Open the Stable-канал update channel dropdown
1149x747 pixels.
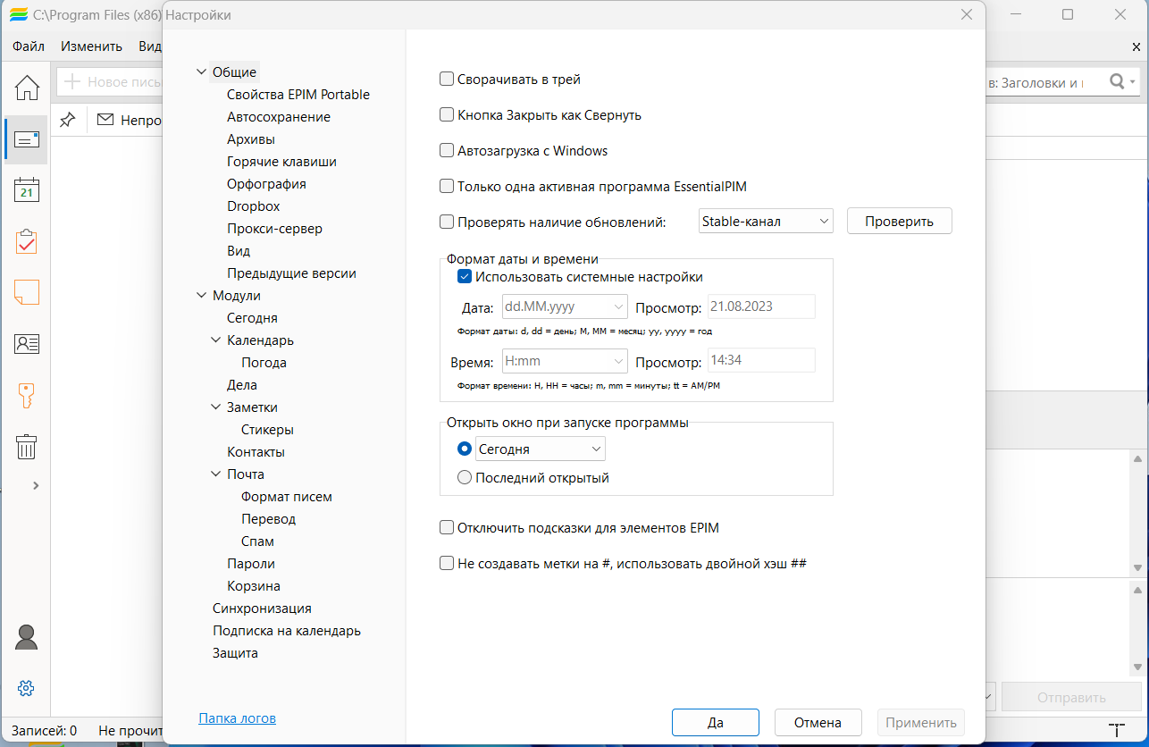[766, 222]
